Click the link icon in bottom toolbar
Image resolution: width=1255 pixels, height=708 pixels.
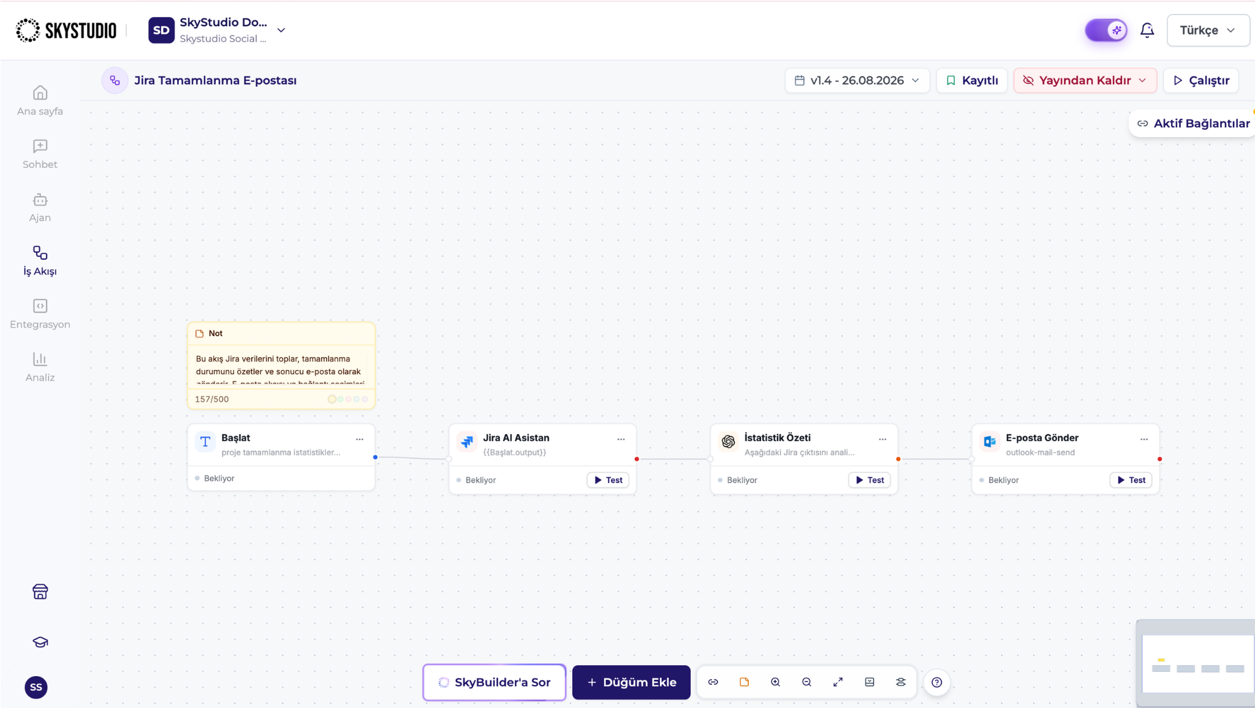pyautogui.click(x=713, y=682)
